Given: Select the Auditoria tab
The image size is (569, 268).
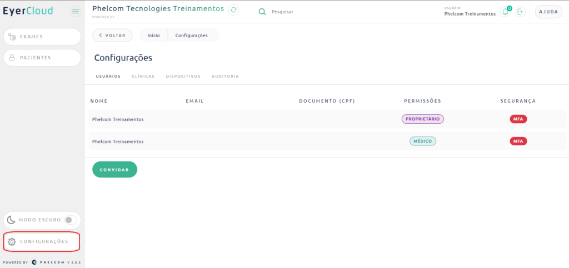Looking at the screenshot, I should [225, 77].
